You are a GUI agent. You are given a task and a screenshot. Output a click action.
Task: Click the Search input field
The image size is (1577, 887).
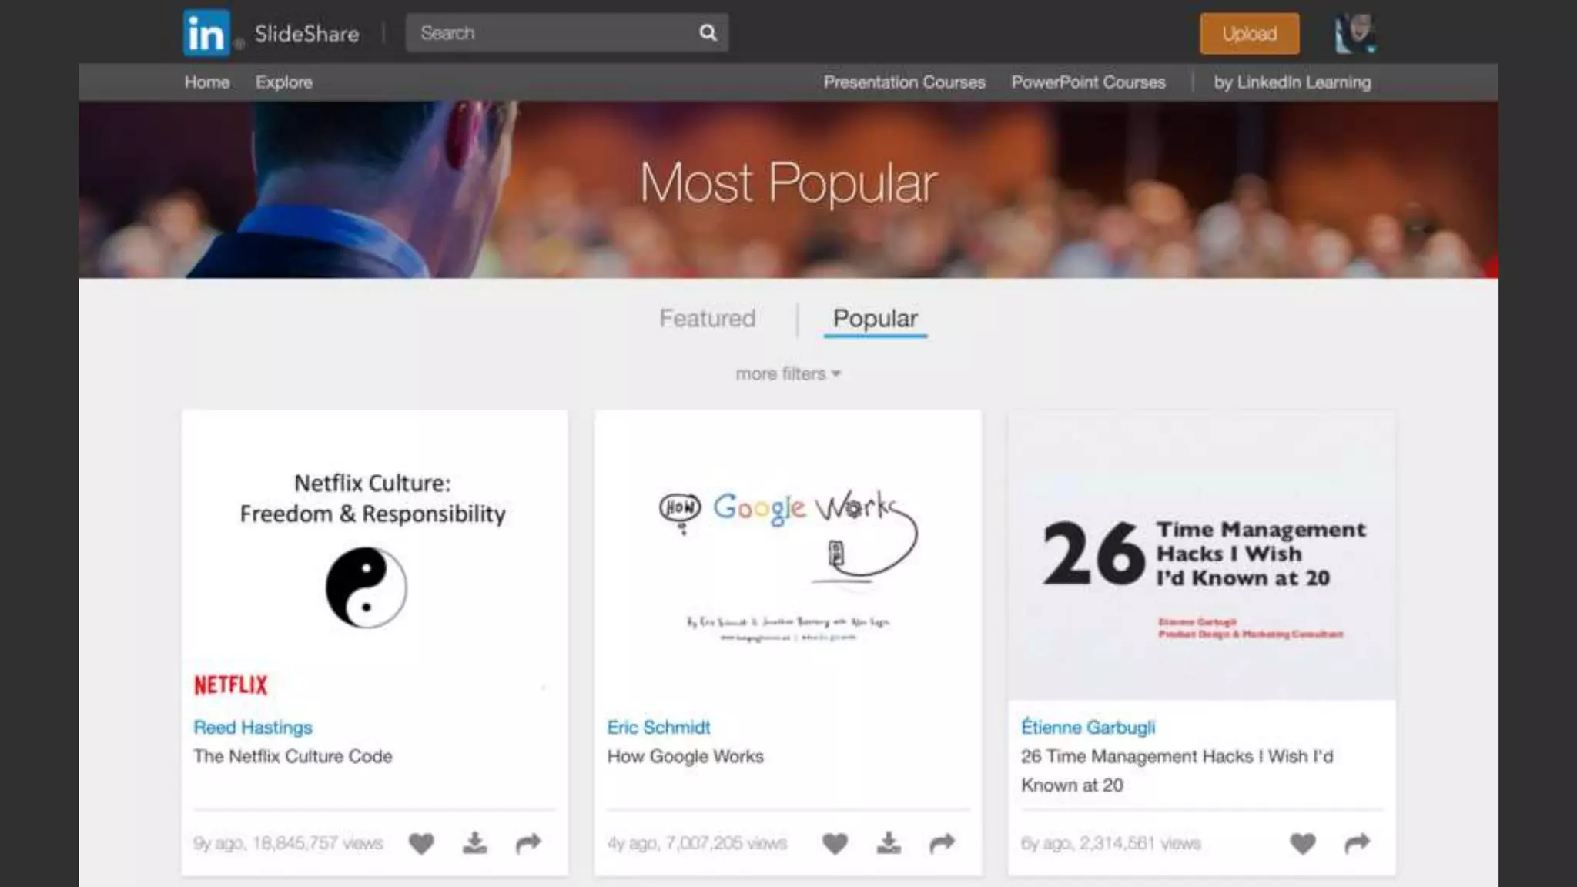point(551,32)
